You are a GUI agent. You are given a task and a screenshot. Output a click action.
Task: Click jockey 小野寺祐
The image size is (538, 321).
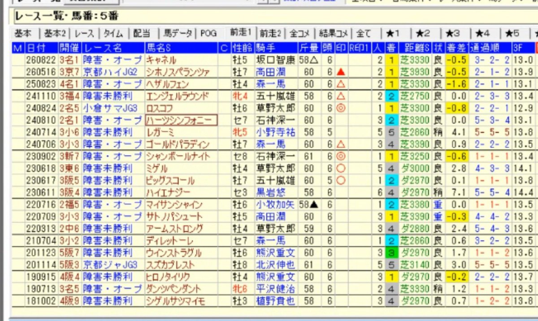(x=276, y=132)
